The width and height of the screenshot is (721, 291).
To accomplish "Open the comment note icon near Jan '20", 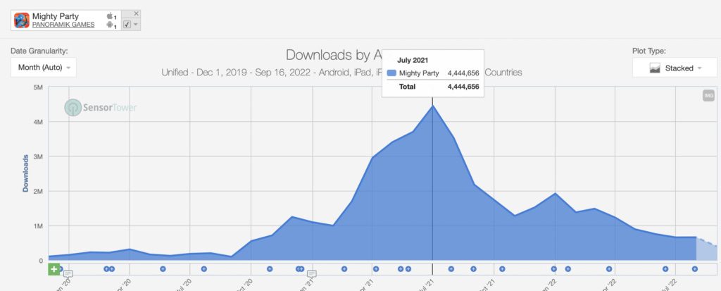I will point(68,273).
